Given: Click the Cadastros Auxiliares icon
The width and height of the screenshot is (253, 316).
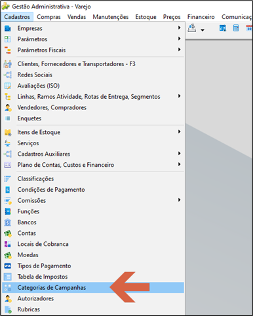Looking at the screenshot, I should (x=8, y=154).
